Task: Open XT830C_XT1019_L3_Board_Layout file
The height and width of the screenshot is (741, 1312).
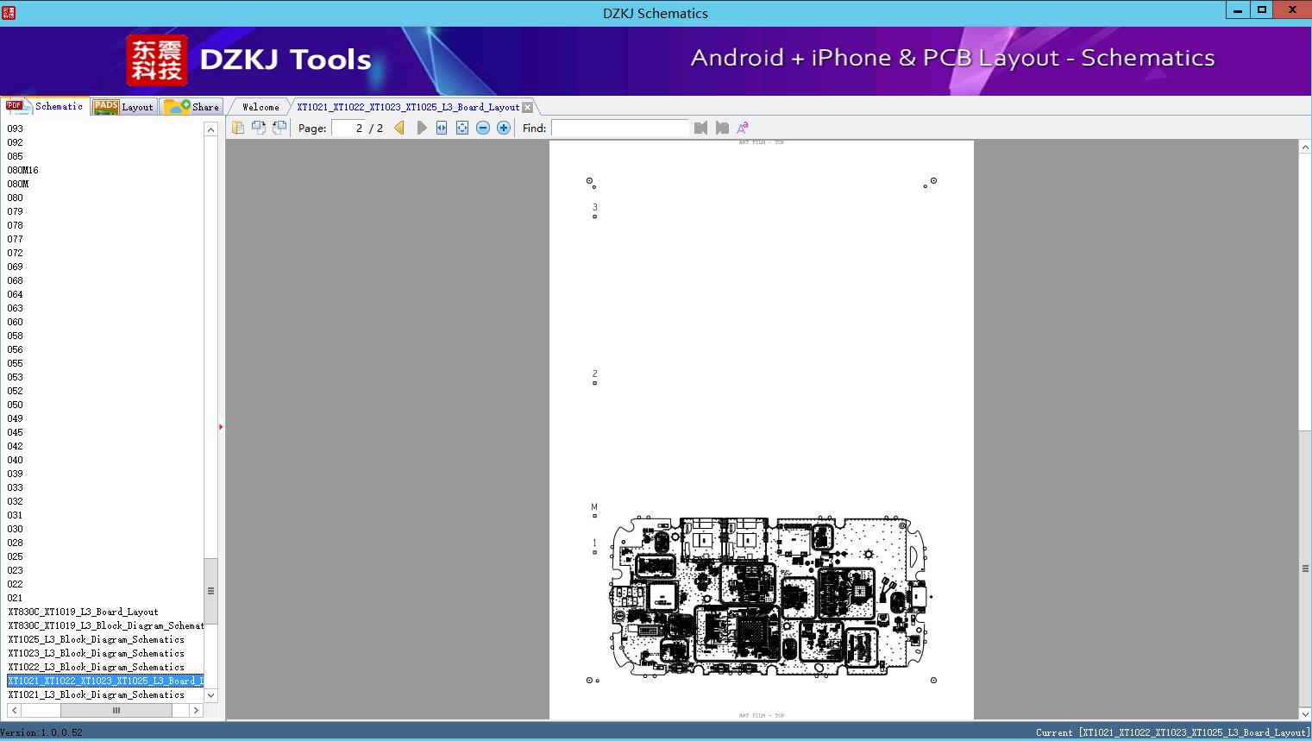Action: pos(84,612)
